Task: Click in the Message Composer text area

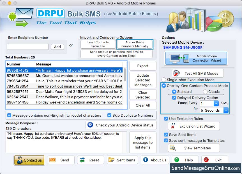Action: pos(66,142)
